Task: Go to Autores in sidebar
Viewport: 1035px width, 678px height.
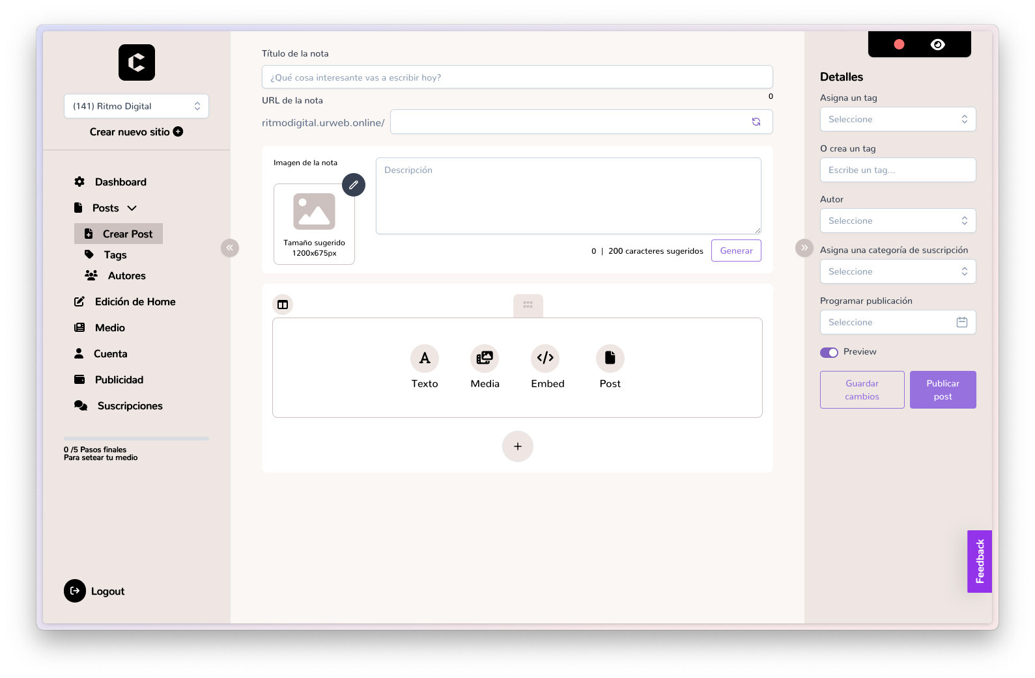Action: click(127, 275)
